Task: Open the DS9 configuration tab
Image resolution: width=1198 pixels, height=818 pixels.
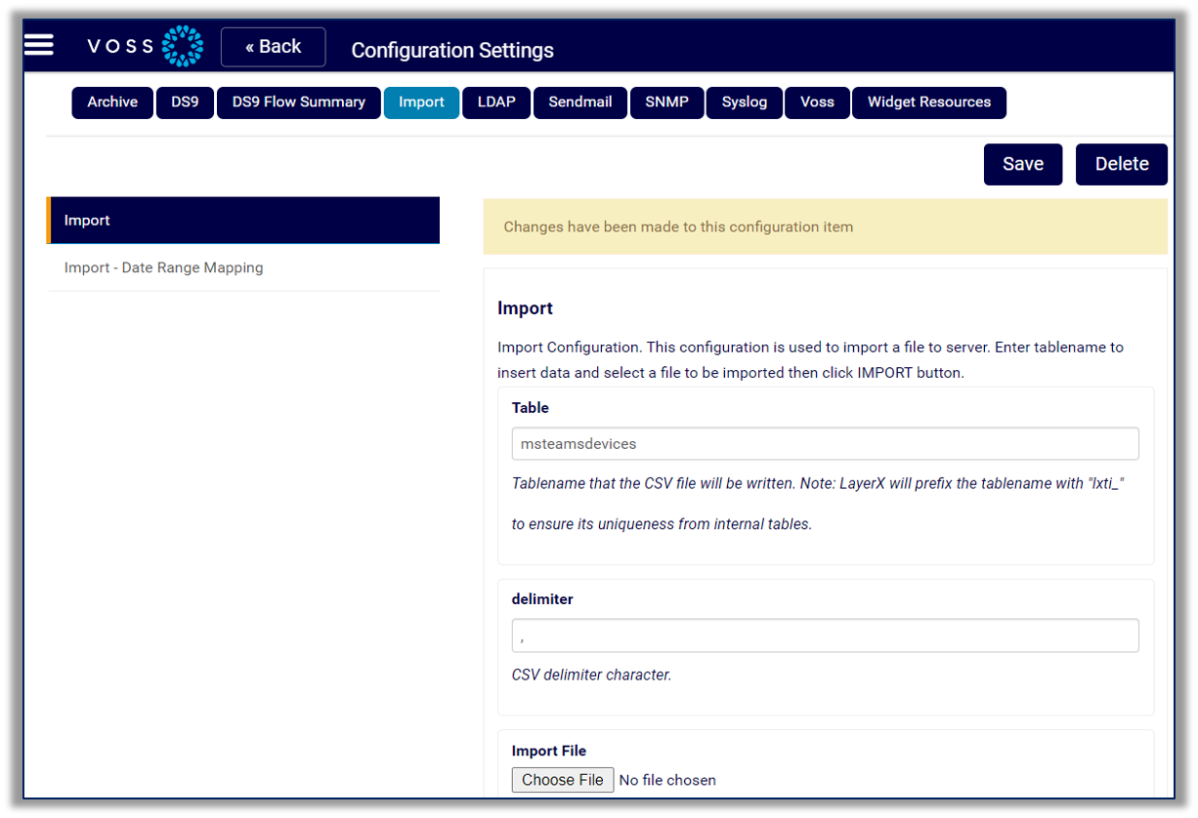Action: (x=185, y=102)
